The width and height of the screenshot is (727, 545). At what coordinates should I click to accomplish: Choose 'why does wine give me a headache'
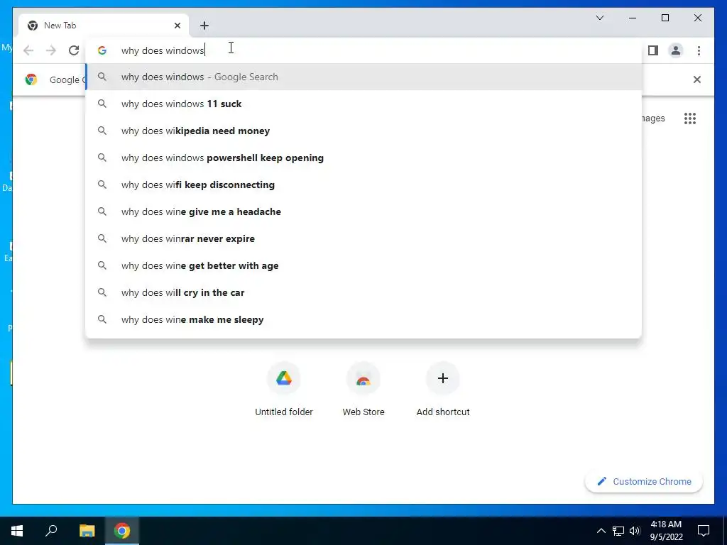[x=364, y=211]
